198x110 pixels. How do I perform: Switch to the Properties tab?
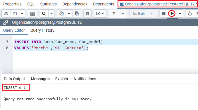click(12, 4)
